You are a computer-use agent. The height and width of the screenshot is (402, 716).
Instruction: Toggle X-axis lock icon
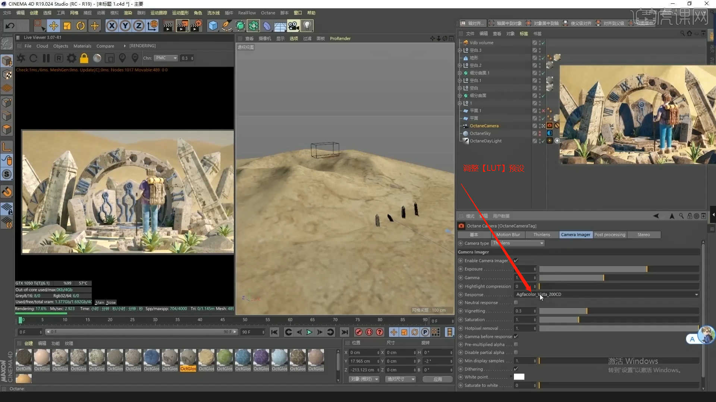[x=112, y=26]
